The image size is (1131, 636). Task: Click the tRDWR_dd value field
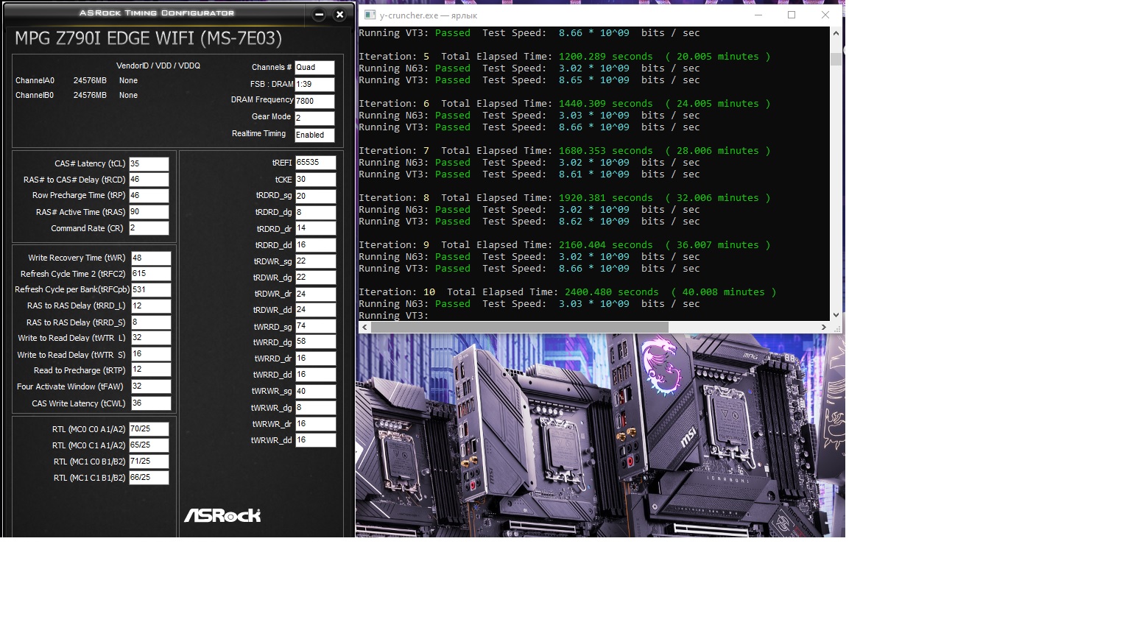coord(316,310)
